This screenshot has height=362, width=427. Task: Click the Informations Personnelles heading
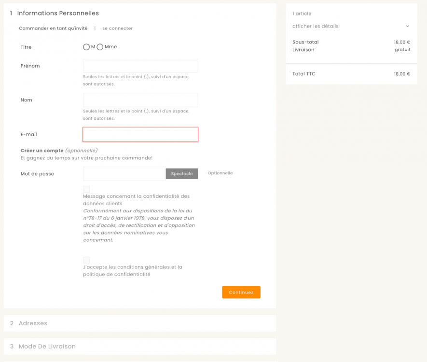click(x=58, y=14)
